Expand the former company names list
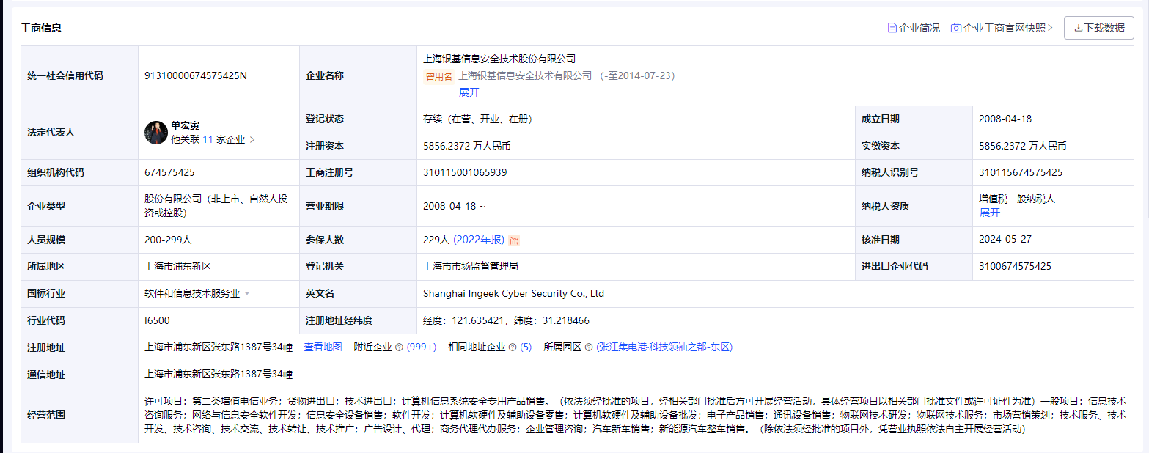1149x453 pixels. point(469,92)
